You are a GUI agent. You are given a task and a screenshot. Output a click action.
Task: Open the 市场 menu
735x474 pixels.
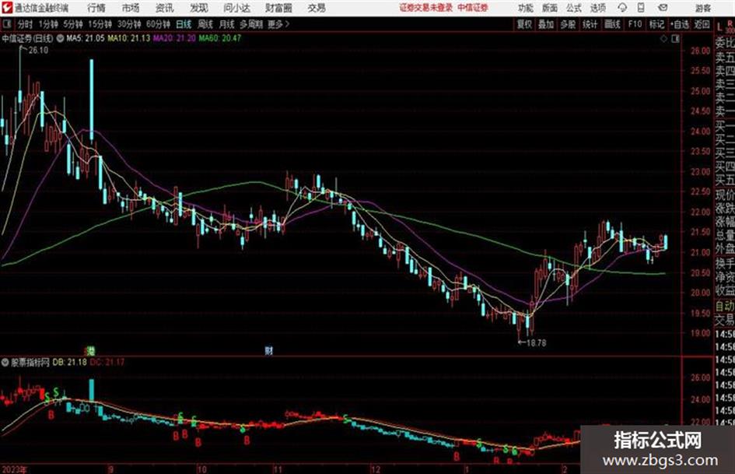tap(131, 8)
